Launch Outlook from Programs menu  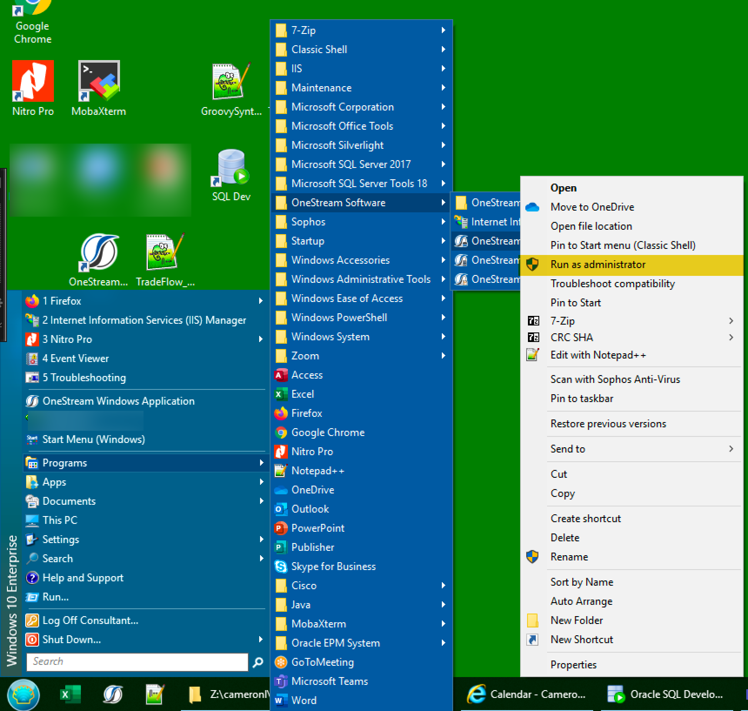[361, 509]
